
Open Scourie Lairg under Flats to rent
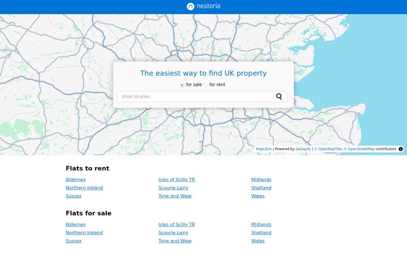tap(173, 188)
